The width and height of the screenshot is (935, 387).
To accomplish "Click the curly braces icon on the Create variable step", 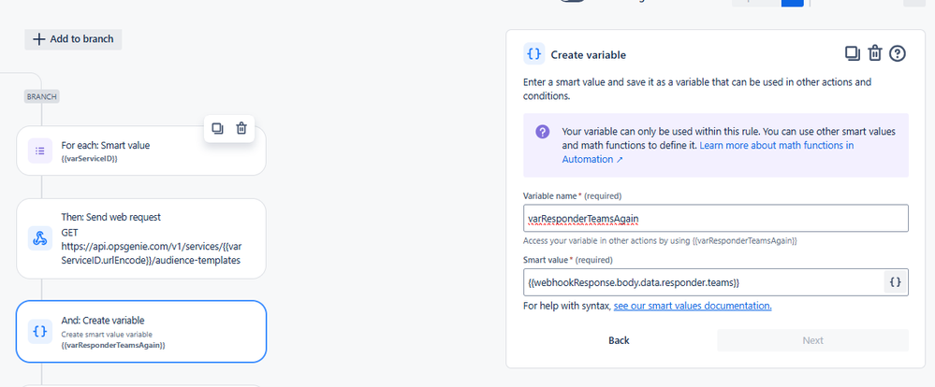I will click(x=40, y=332).
